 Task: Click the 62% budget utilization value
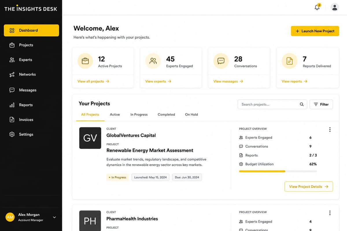313,164
